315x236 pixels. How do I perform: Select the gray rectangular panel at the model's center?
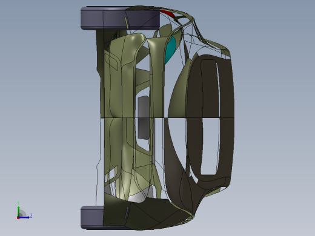click(144, 118)
